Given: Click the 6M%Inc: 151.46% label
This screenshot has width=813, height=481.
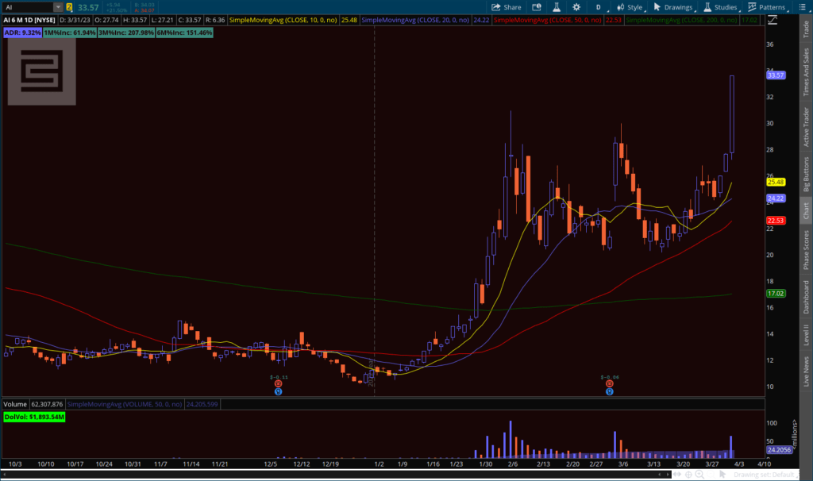Looking at the screenshot, I should point(184,33).
